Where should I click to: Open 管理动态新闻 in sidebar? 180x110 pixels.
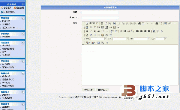(x=8, y=49)
